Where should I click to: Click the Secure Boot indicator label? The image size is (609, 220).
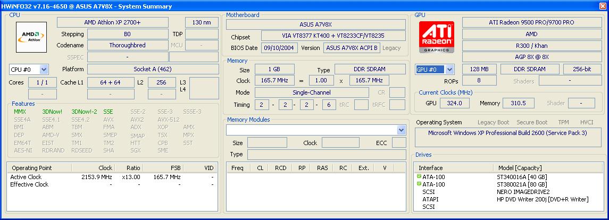[532, 122]
